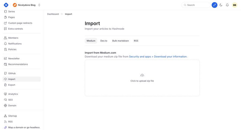Switch to the Bulk markdown tab
Image resolution: width=241 pixels, height=130 pixels.
tap(120, 41)
